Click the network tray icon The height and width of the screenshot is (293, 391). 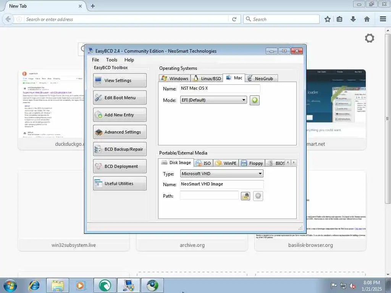tap(343, 286)
